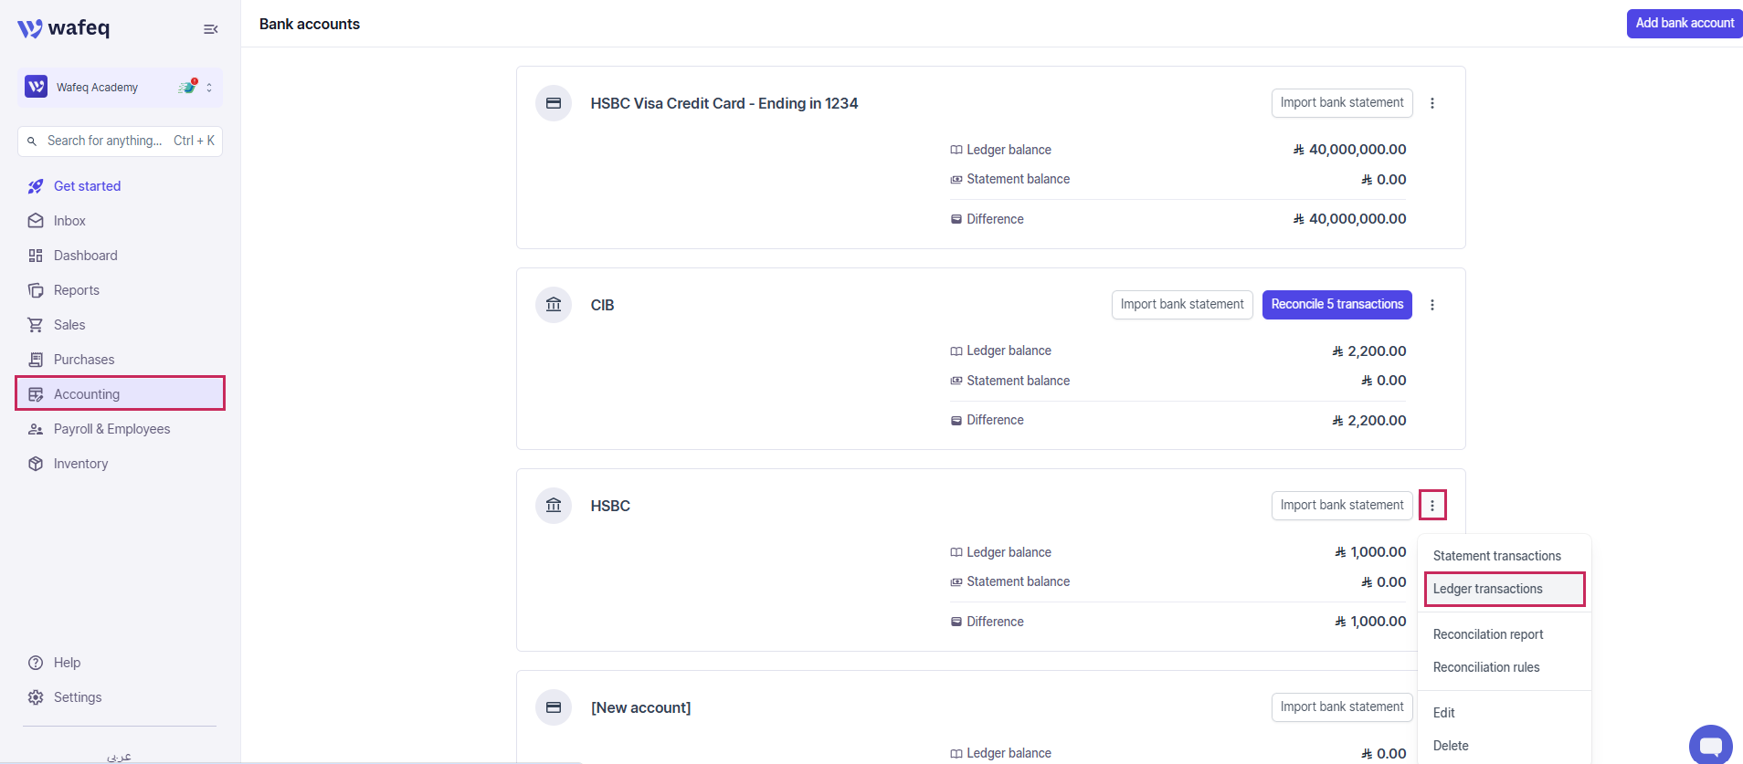This screenshot has width=1743, height=764.
Task: Click the Get started rocket icon
Action: click(x=36, y=186)
